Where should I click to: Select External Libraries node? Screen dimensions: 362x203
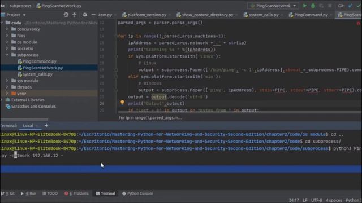coord(28,100)
